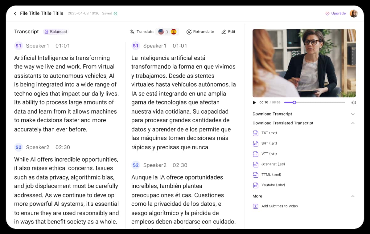
Task: Download Youtube (.sbv) format
Action: pyautogui.click(x=273, y=185)
